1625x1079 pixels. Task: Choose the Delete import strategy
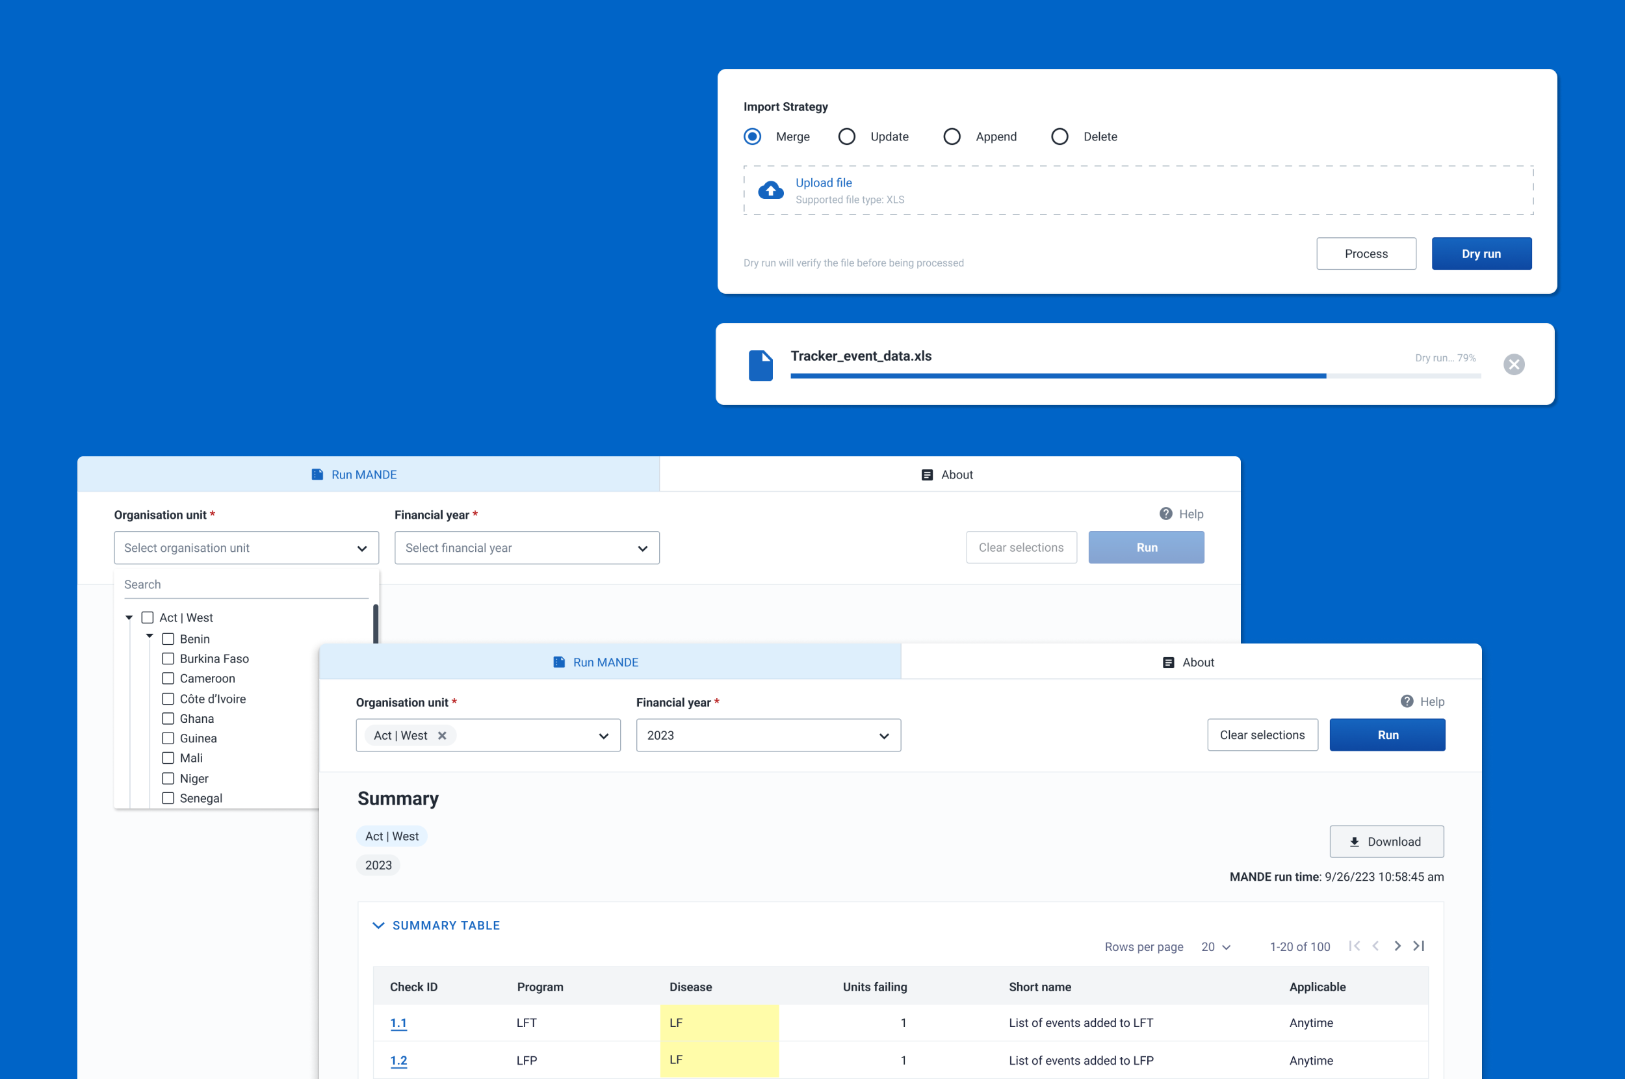1059,136
